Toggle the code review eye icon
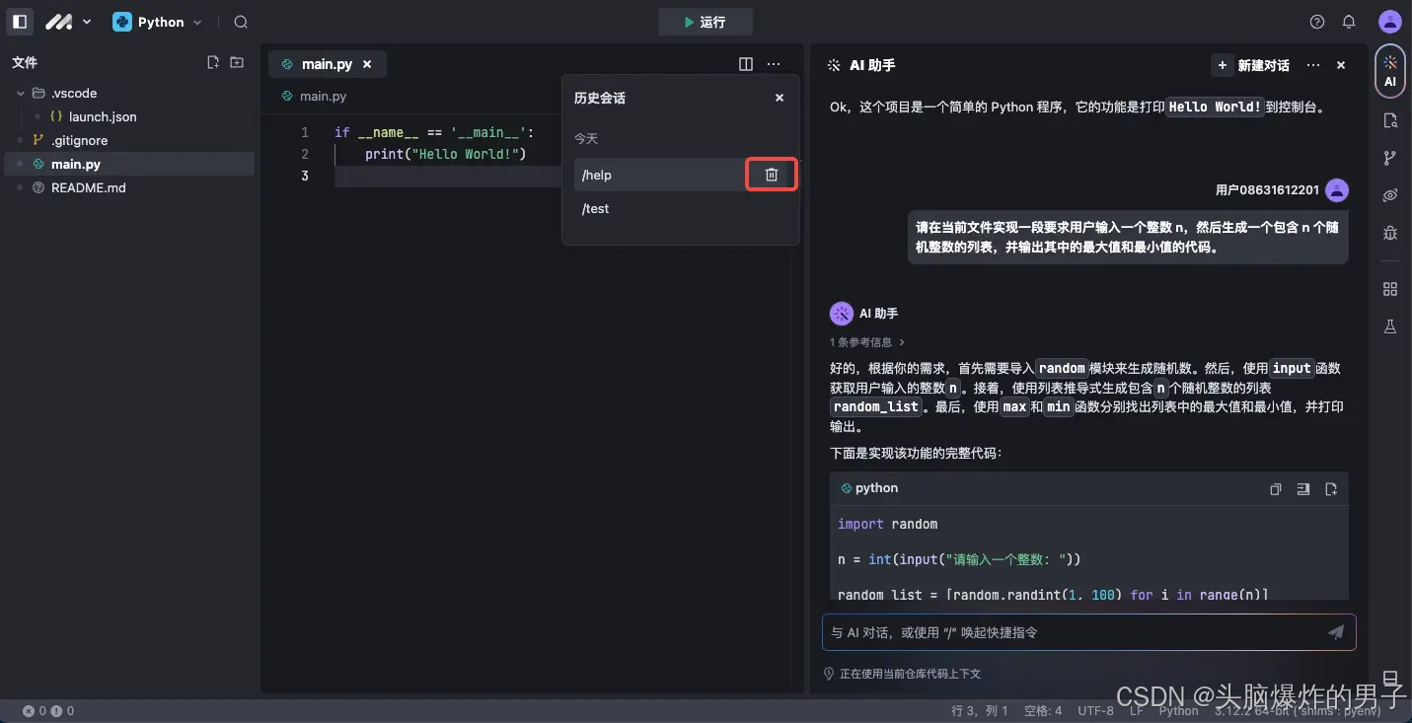This screenshot has width=1412, height=723. [x=1389, y=194]
